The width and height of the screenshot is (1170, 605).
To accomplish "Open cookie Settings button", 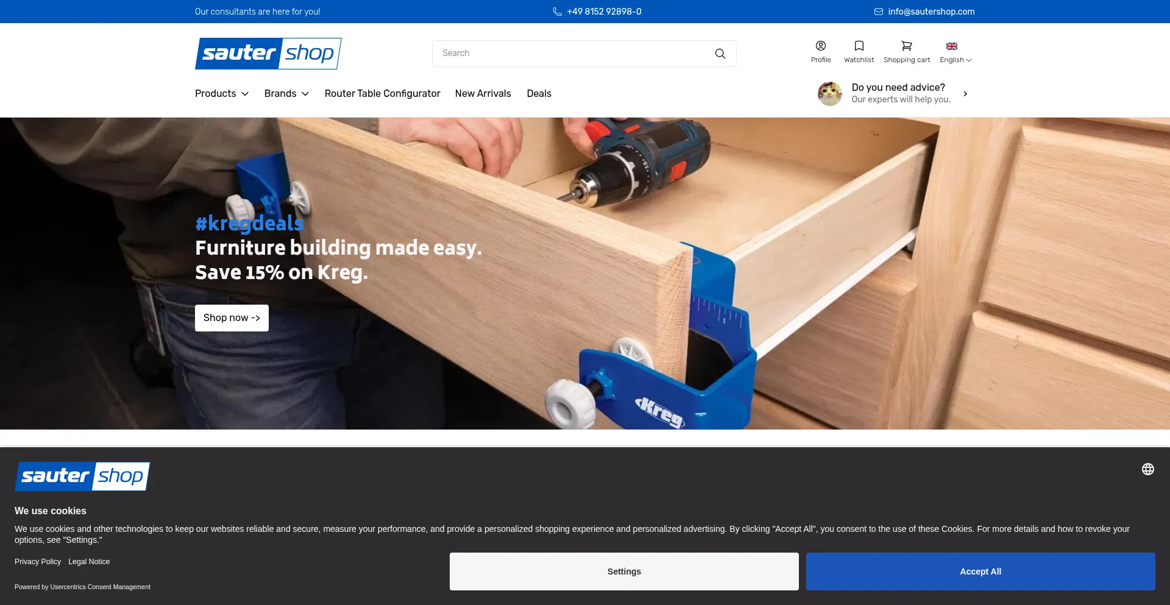I will [624, 571].
